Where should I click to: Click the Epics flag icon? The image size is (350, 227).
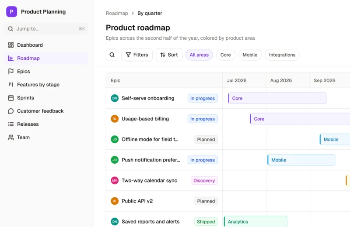pos(10,71)
